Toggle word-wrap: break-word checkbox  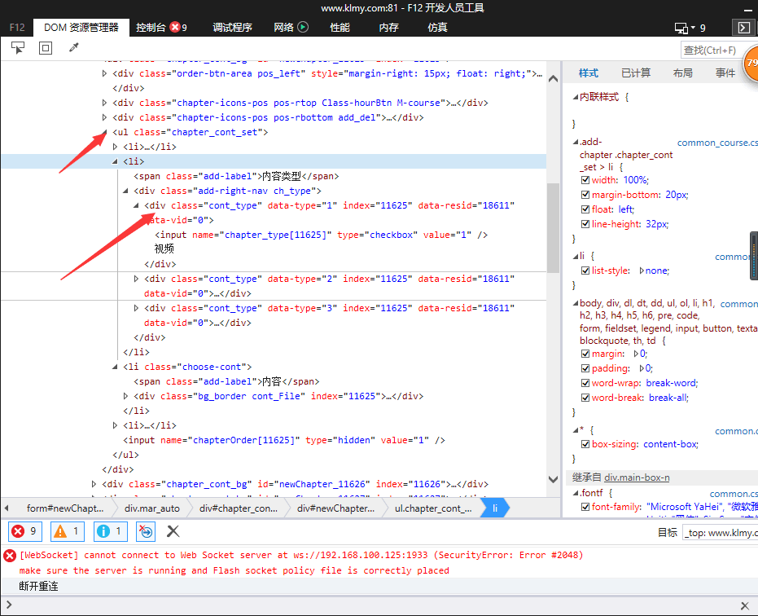[x=585, y=383]
